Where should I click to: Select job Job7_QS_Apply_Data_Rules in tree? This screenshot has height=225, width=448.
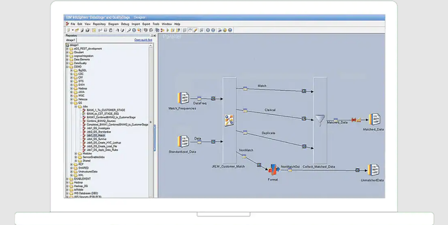(102, 150)
